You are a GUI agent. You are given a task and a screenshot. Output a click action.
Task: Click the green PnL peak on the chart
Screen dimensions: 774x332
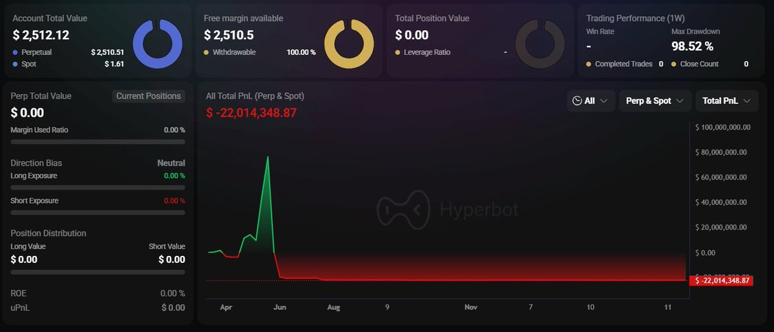[268, 157]
